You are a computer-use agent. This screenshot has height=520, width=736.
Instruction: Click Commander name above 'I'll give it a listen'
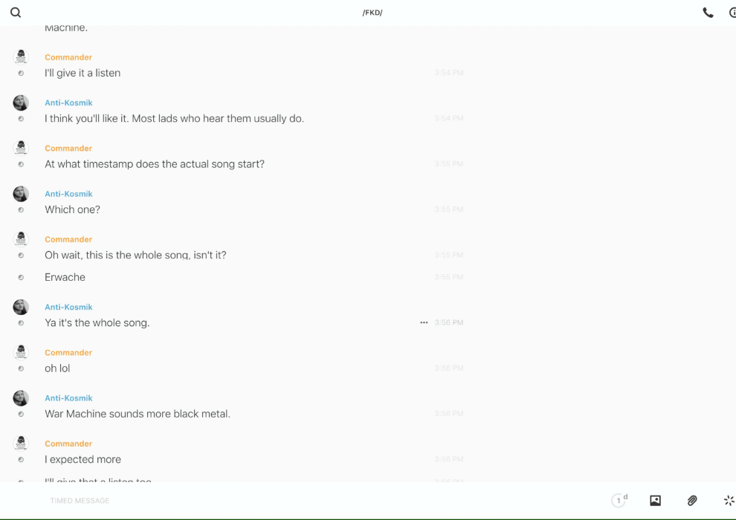tap(68, 57)
